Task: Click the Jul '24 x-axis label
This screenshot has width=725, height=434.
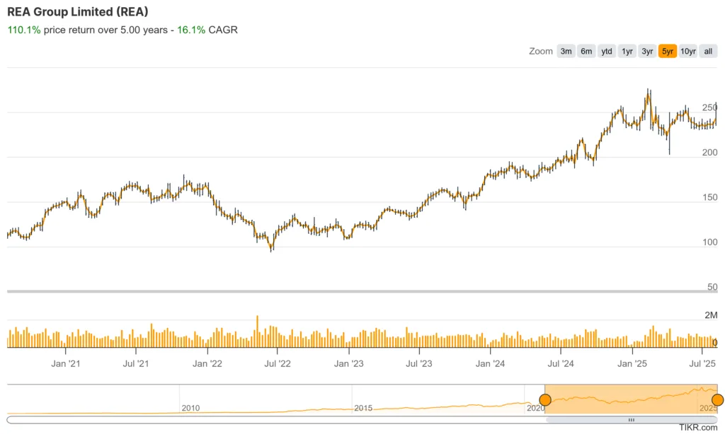Action: (x=561, y=364)
